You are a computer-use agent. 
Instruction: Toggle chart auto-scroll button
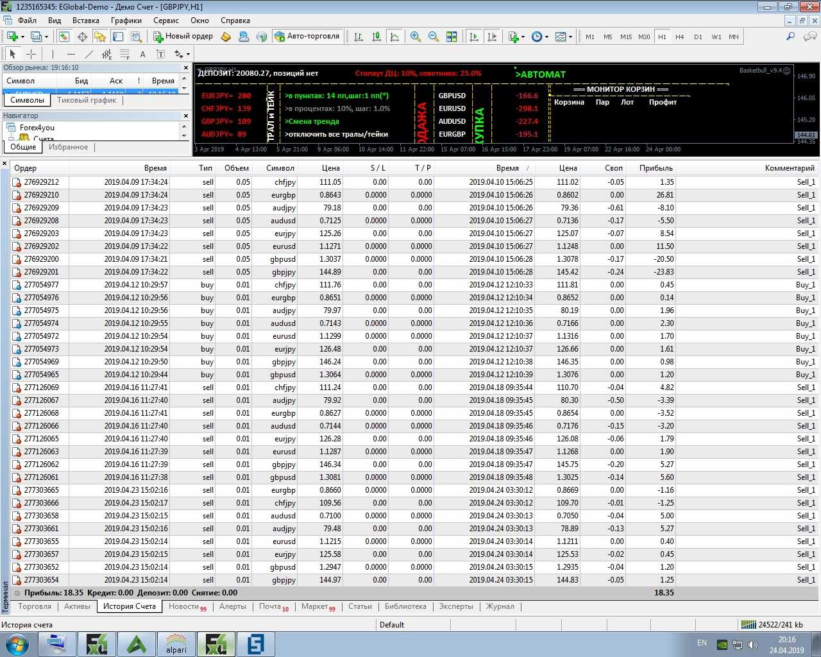(x=474, y=37)
